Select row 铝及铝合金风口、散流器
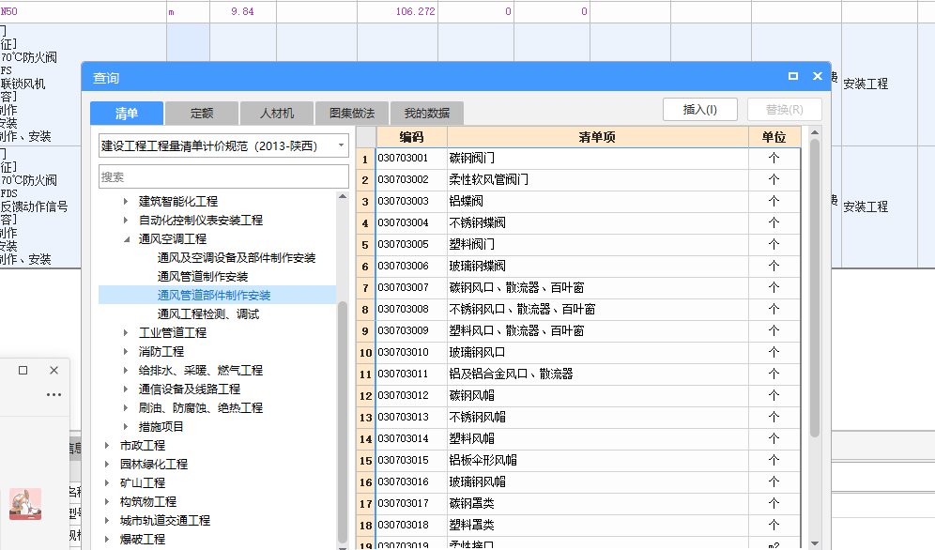This screenshot has height=550, width=935. (x=578, y=374)
